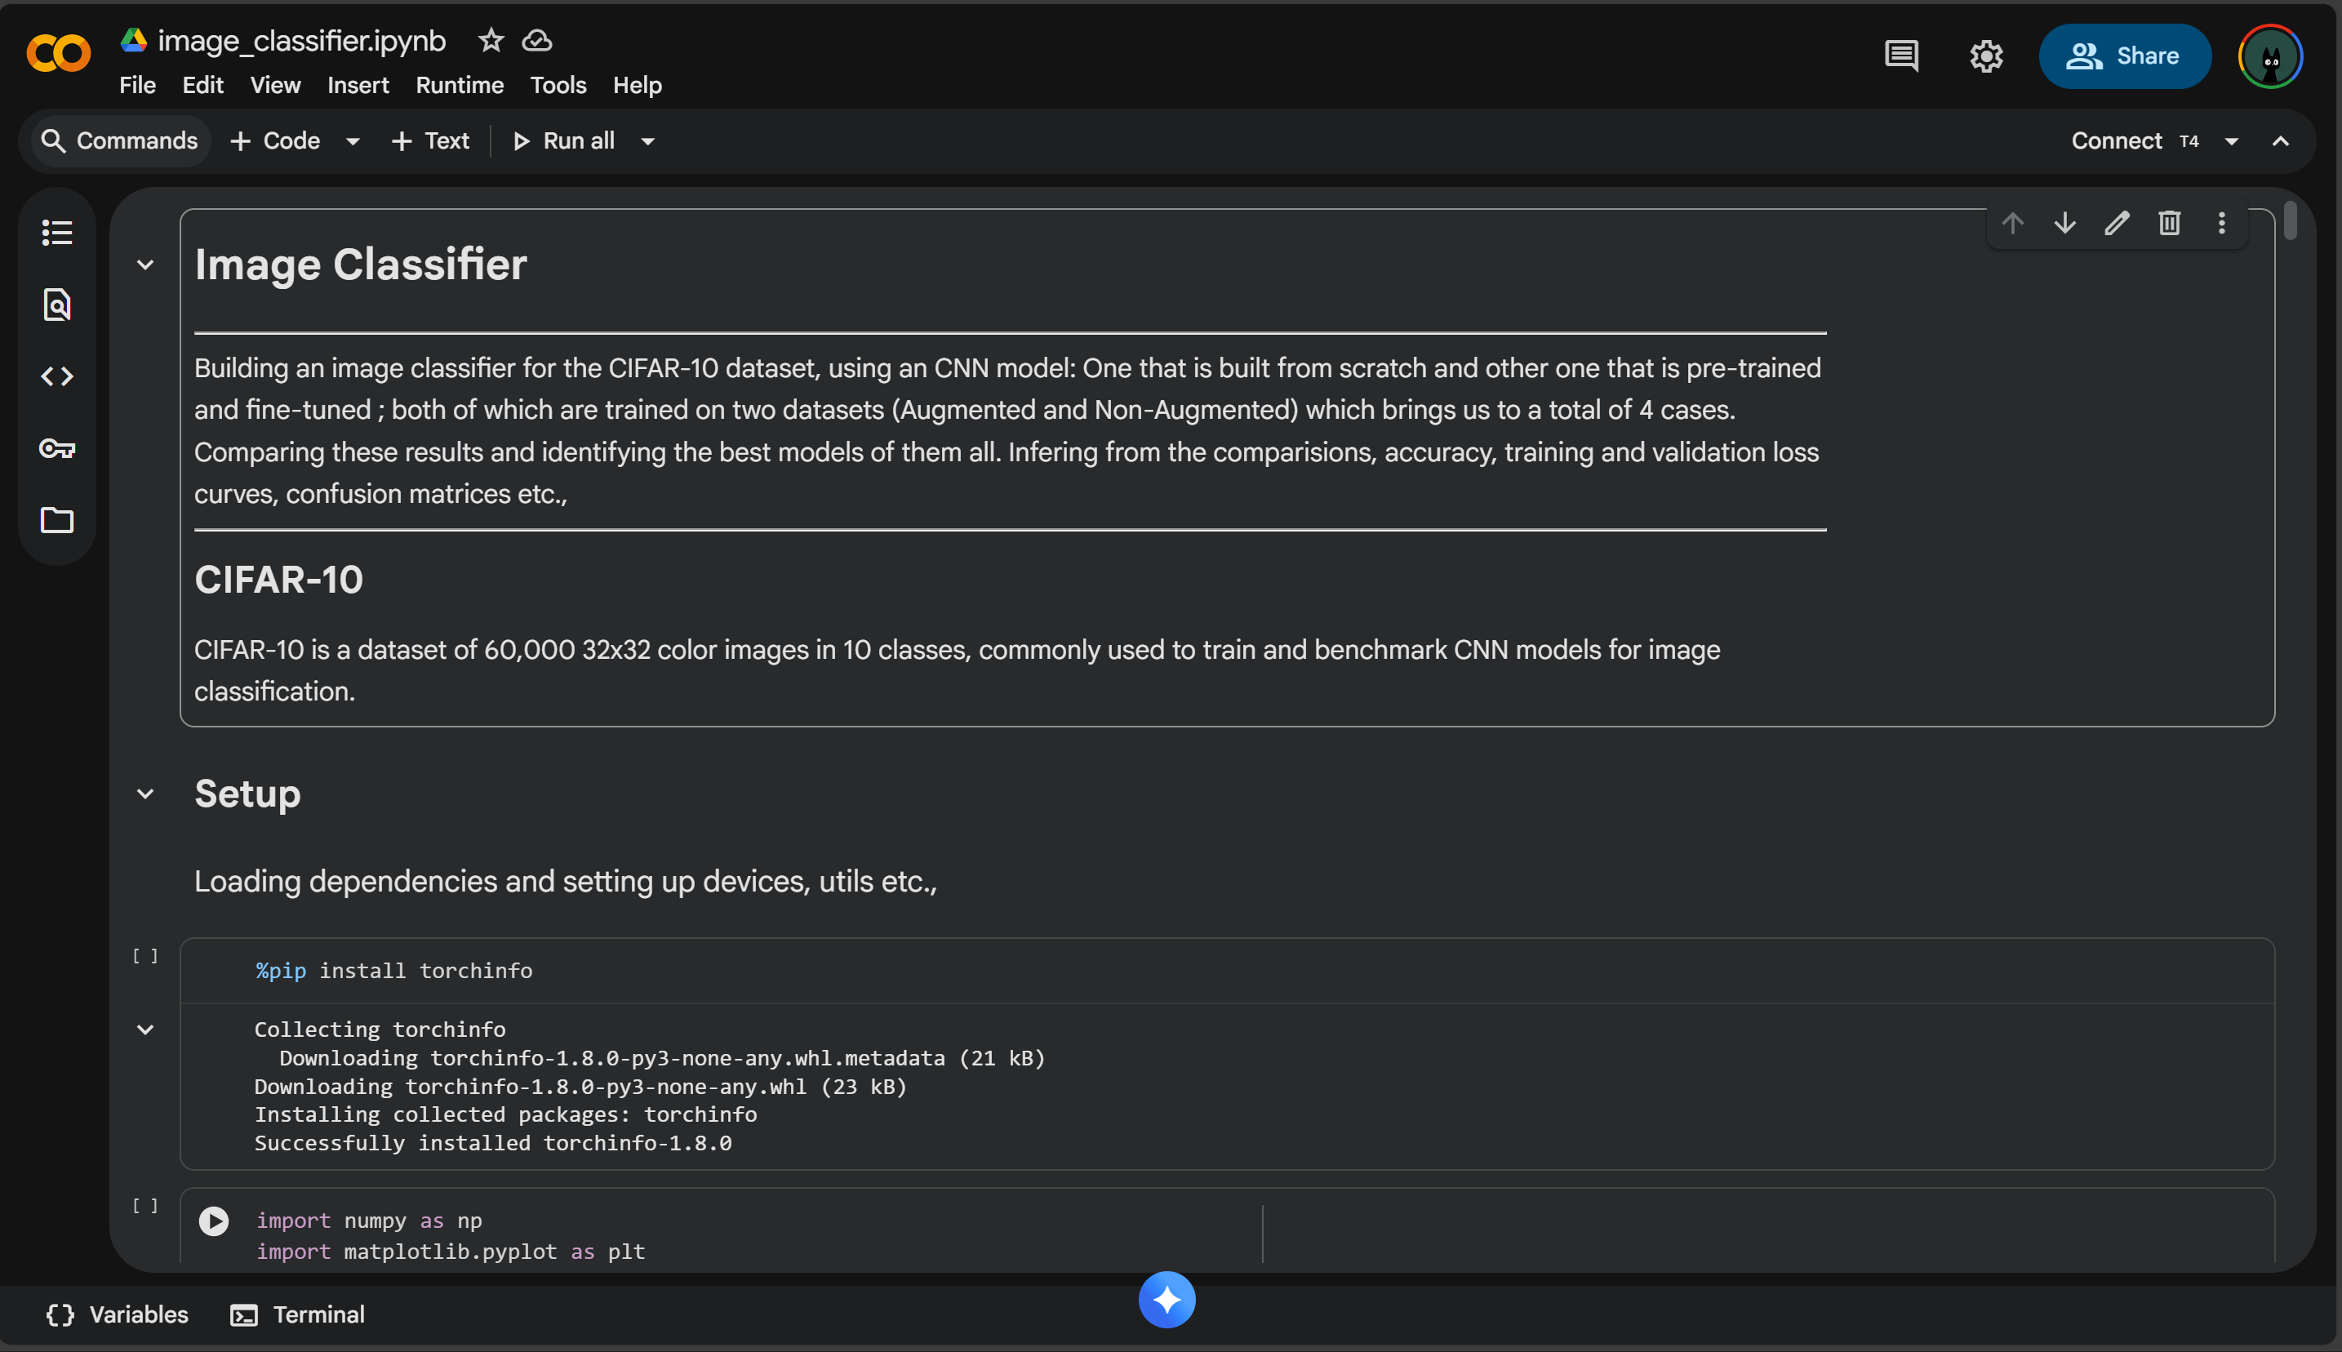Open the table of contents sidebar icon
Viewport: 2342px width, 1352px height.
coord(56,232)
